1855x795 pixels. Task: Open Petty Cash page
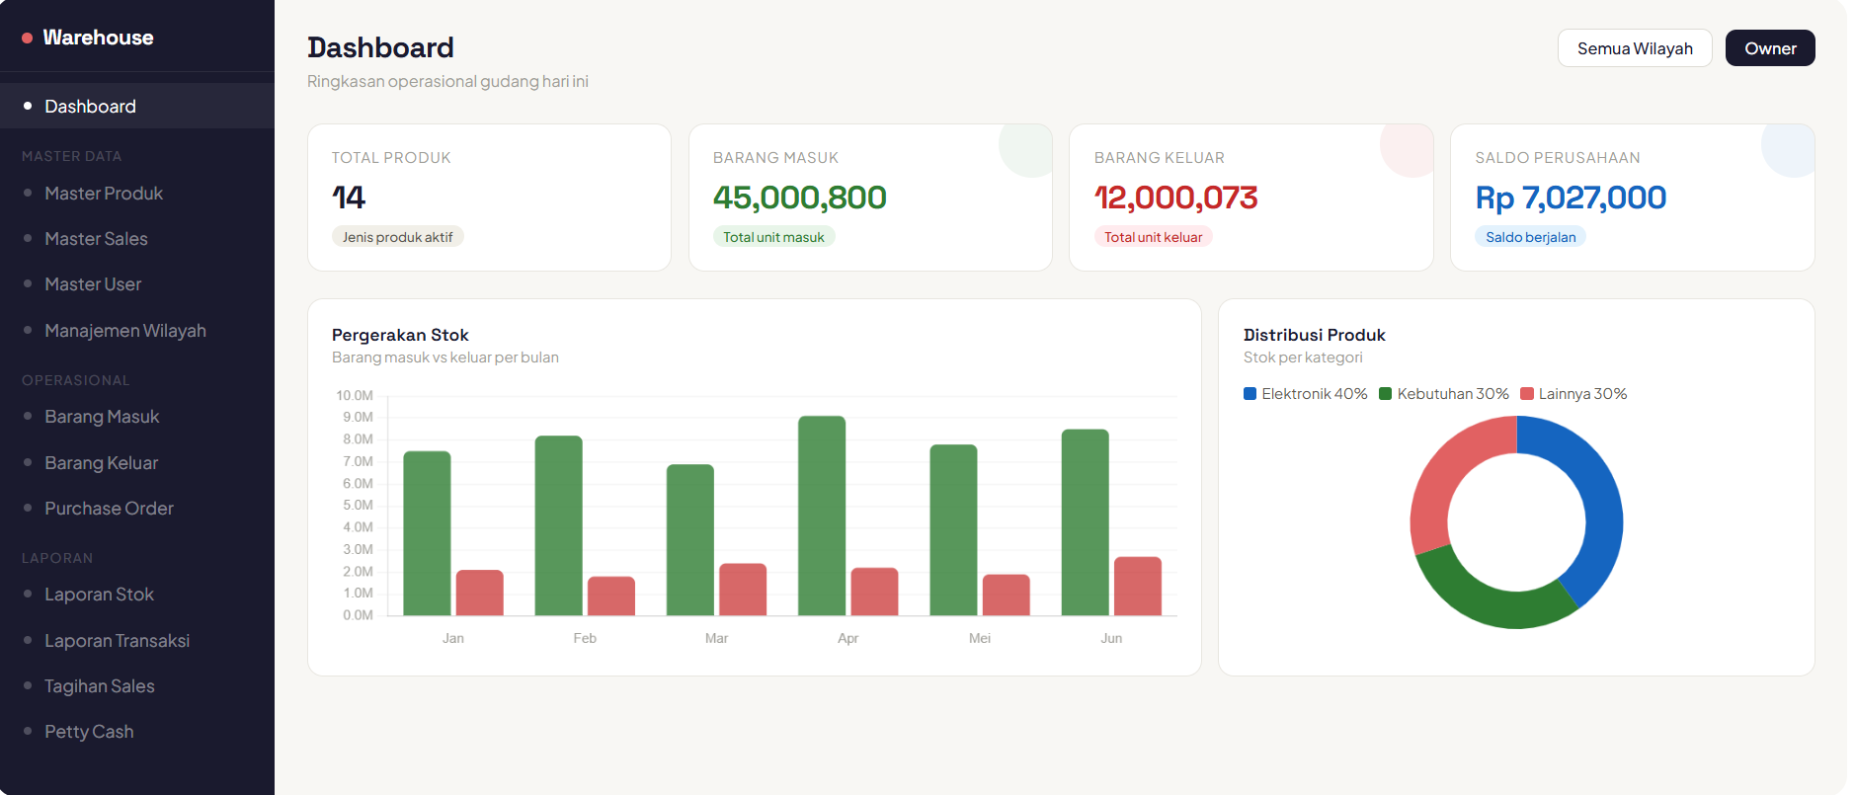coord(89,732)
